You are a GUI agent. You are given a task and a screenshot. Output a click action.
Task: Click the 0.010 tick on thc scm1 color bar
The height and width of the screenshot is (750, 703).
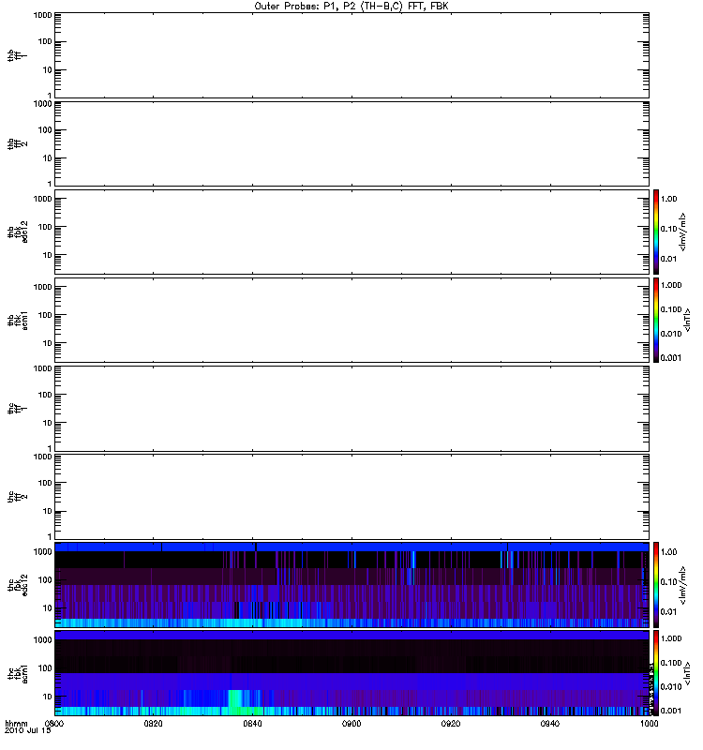pos(671,687)
